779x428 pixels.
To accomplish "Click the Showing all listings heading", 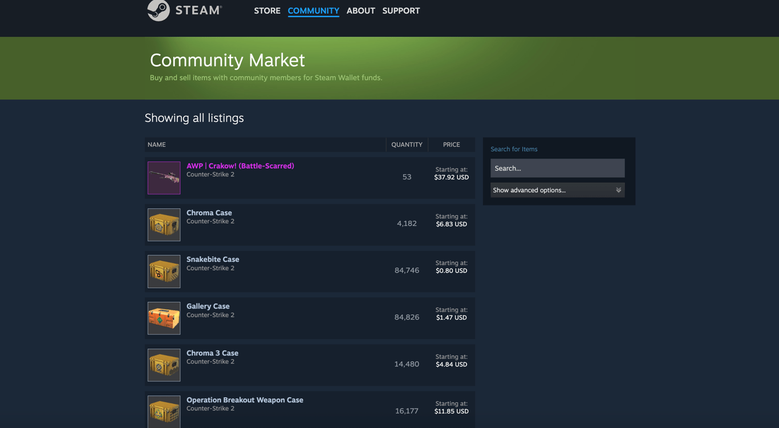I will click(x=194, y=118).
